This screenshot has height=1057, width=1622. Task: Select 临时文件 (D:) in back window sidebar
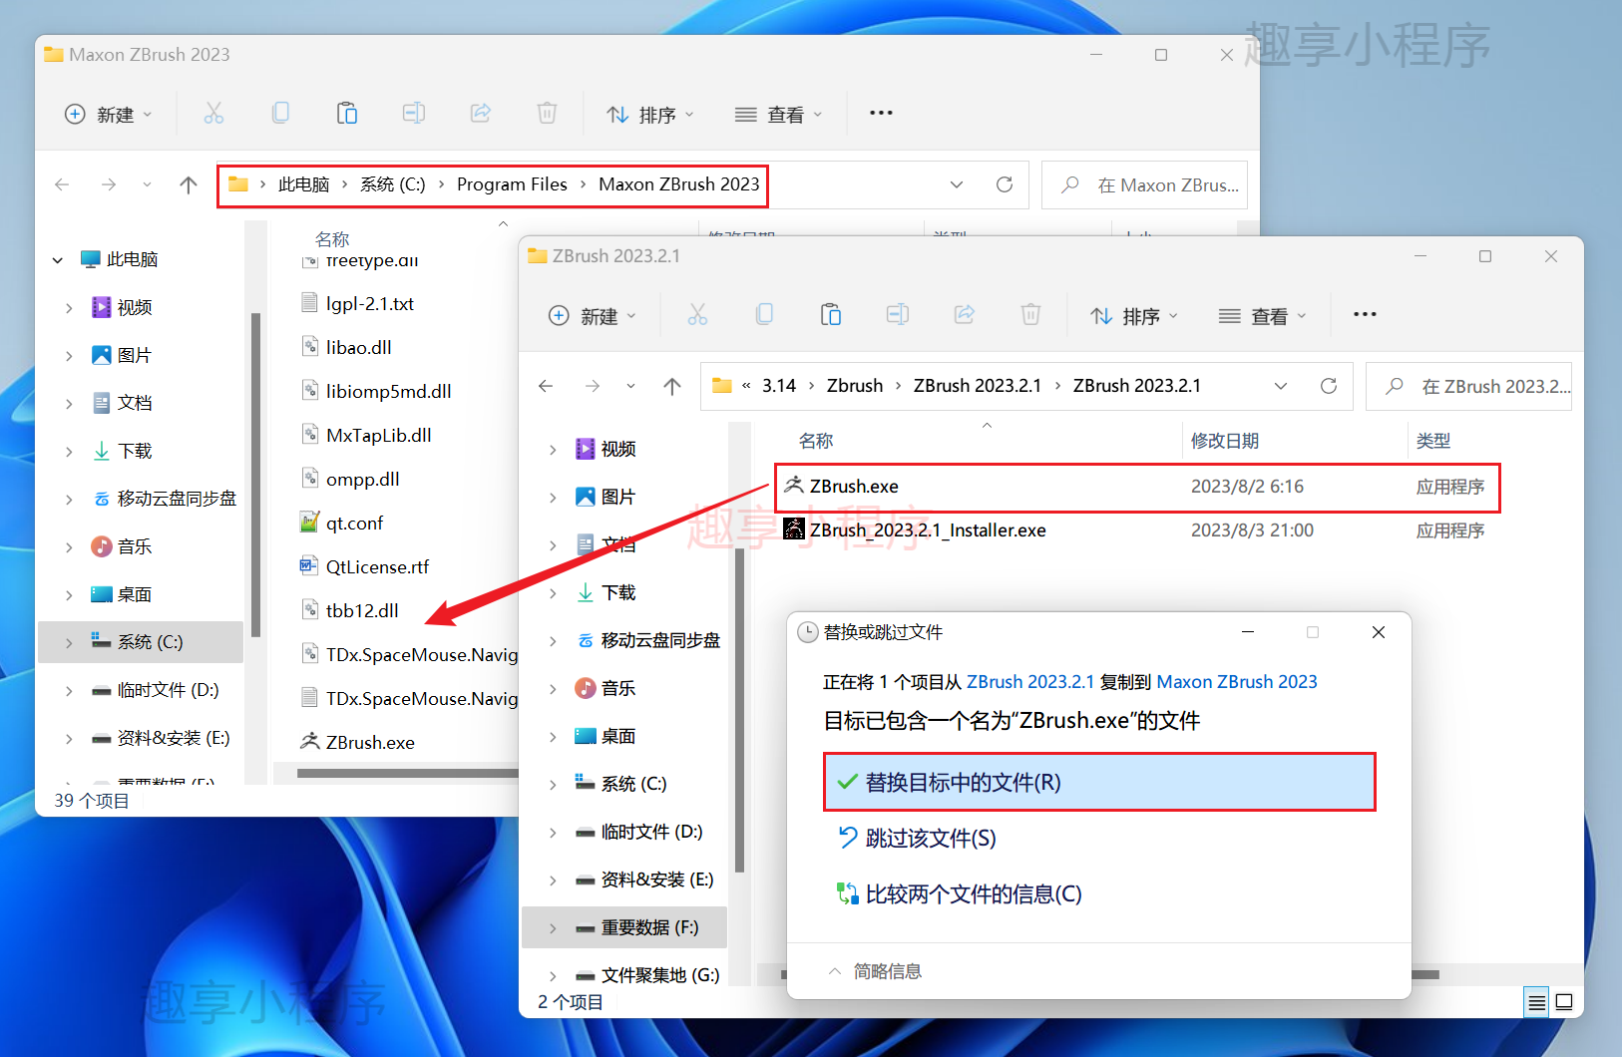(168, 690)
